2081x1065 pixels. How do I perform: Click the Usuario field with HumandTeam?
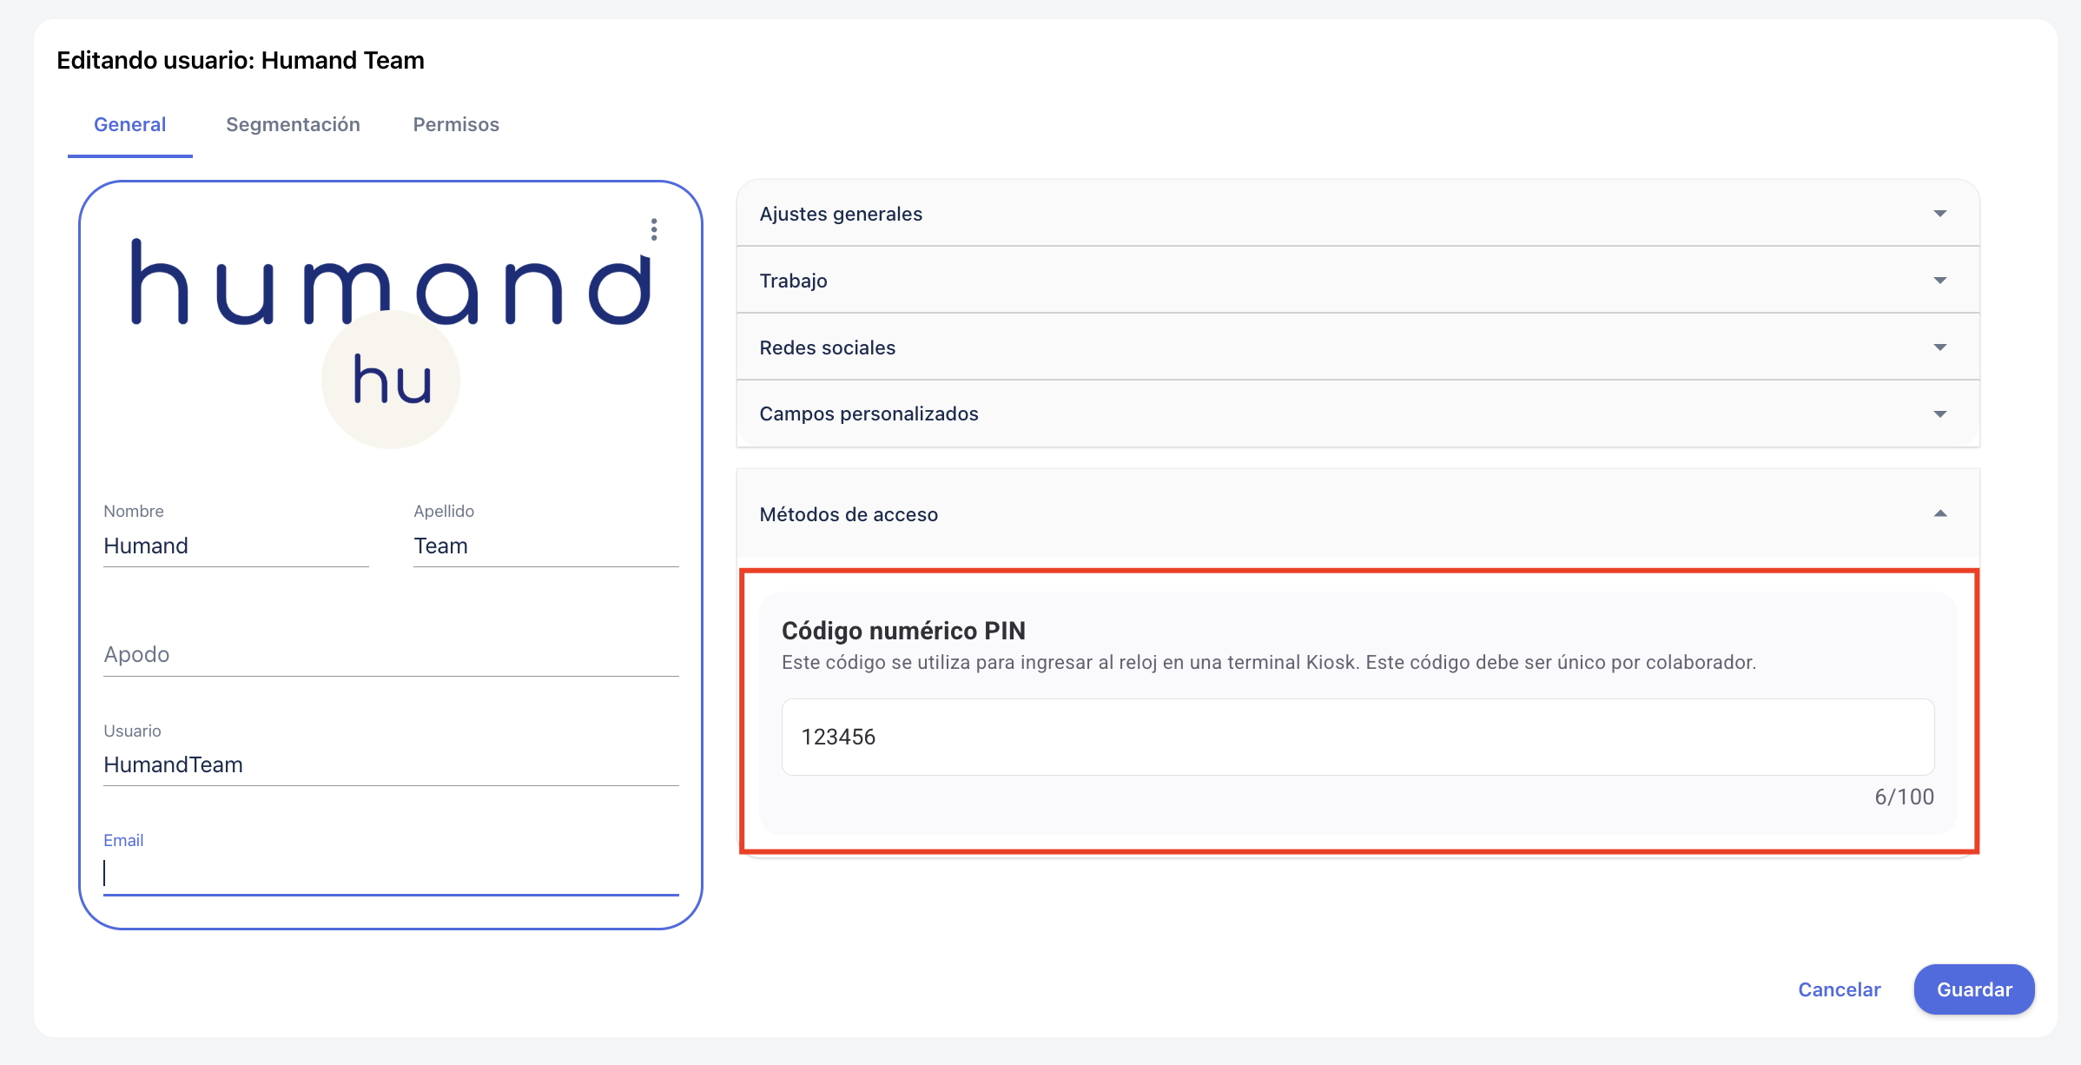point(391,764)
